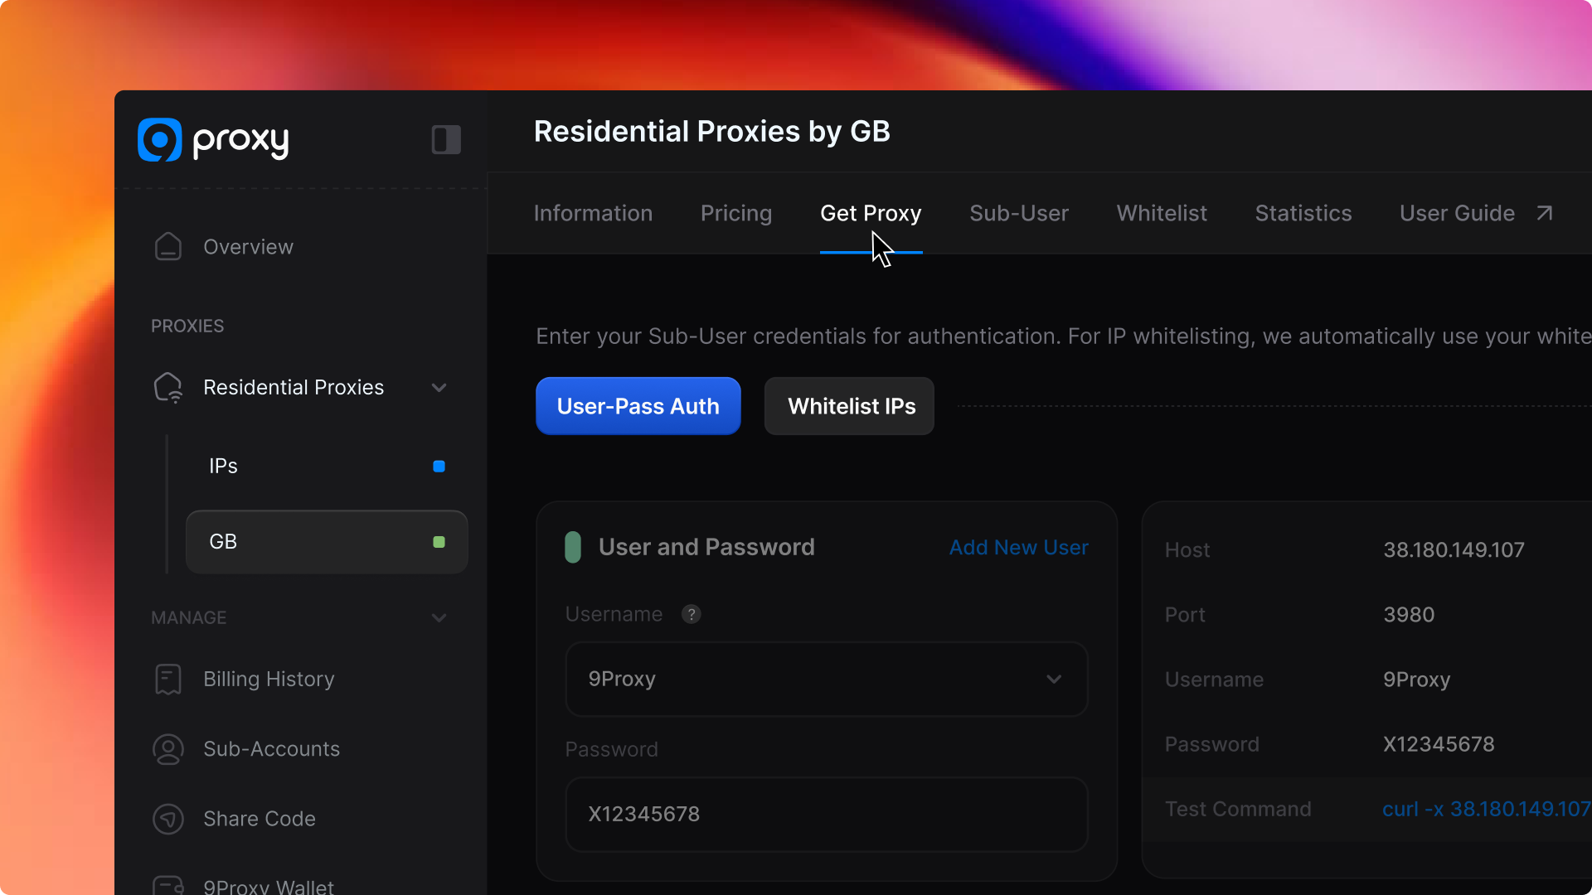Viewport: 1592px width, 895px height.
Task: Switch to Whitelist IPs mode
Action: coord(849,406)
